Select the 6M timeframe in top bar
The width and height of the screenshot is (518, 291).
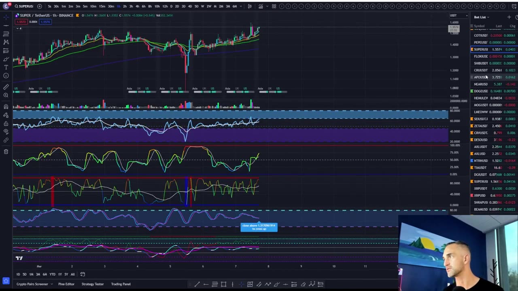click(234, 6)
